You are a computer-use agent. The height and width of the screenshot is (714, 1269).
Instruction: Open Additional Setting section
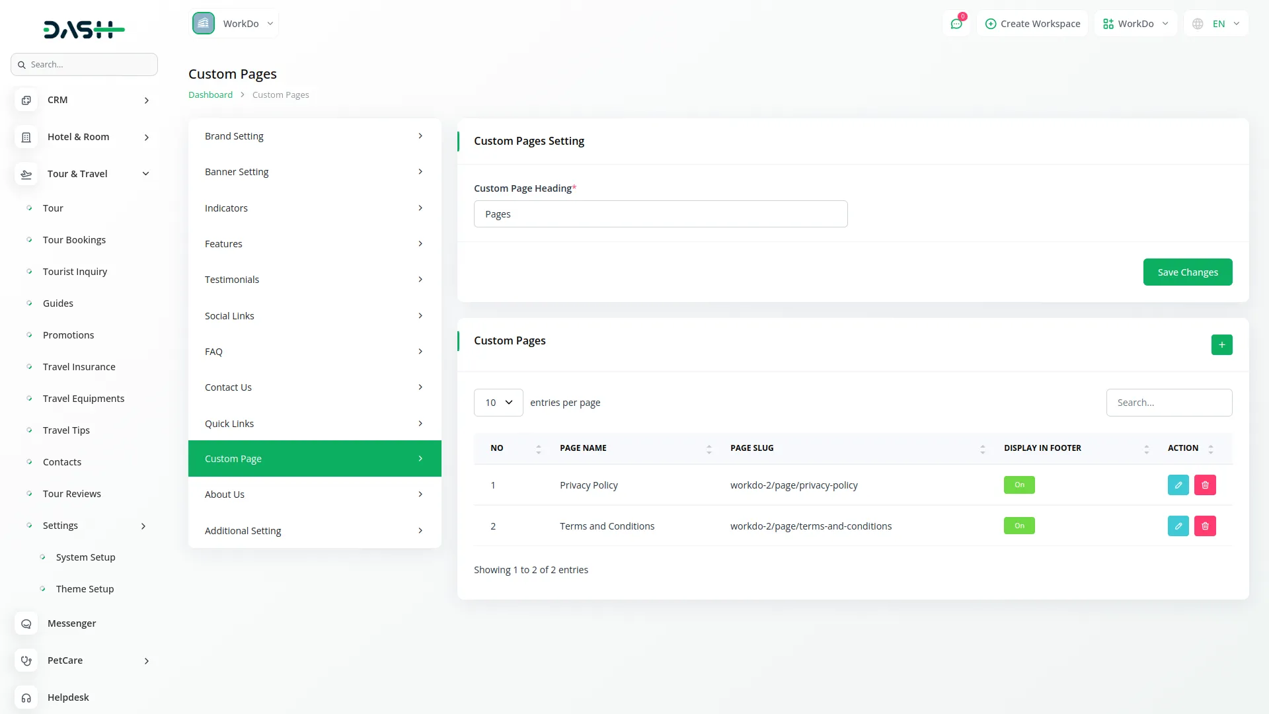coord(315,531)
